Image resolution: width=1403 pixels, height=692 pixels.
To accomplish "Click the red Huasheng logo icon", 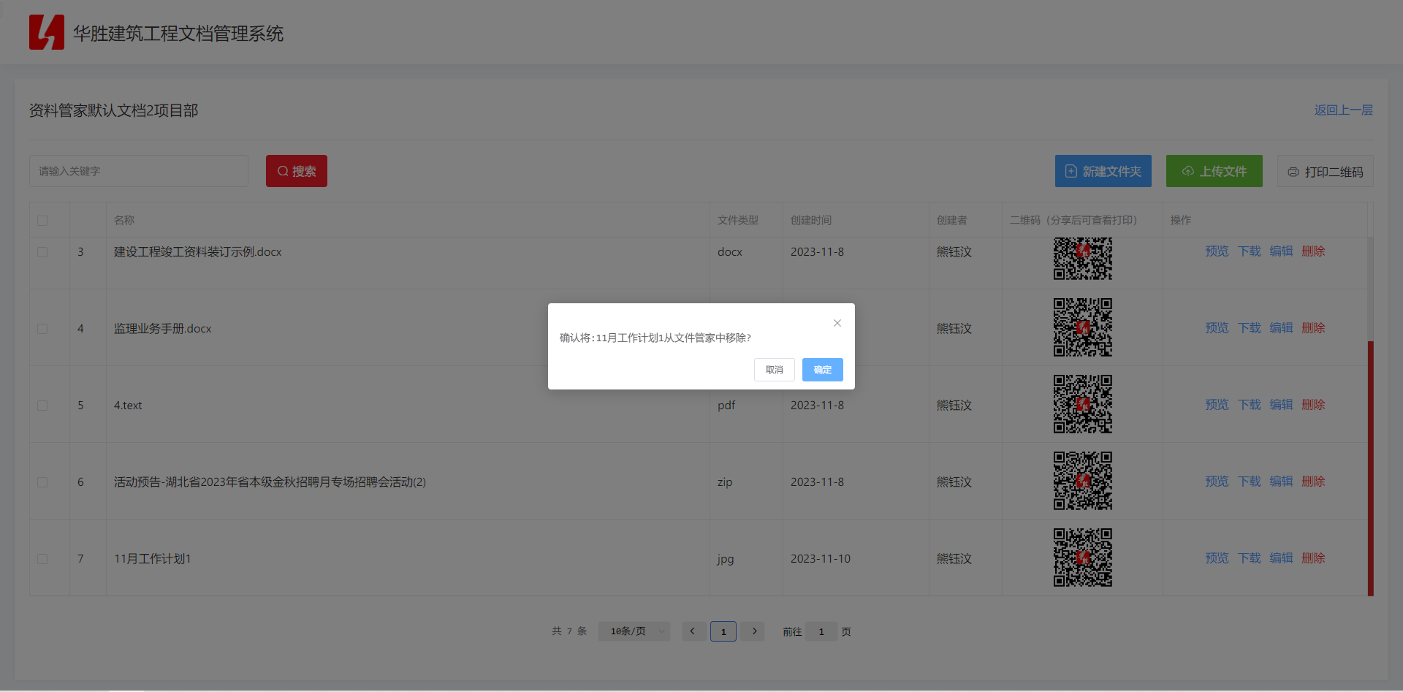I will 47,32.
